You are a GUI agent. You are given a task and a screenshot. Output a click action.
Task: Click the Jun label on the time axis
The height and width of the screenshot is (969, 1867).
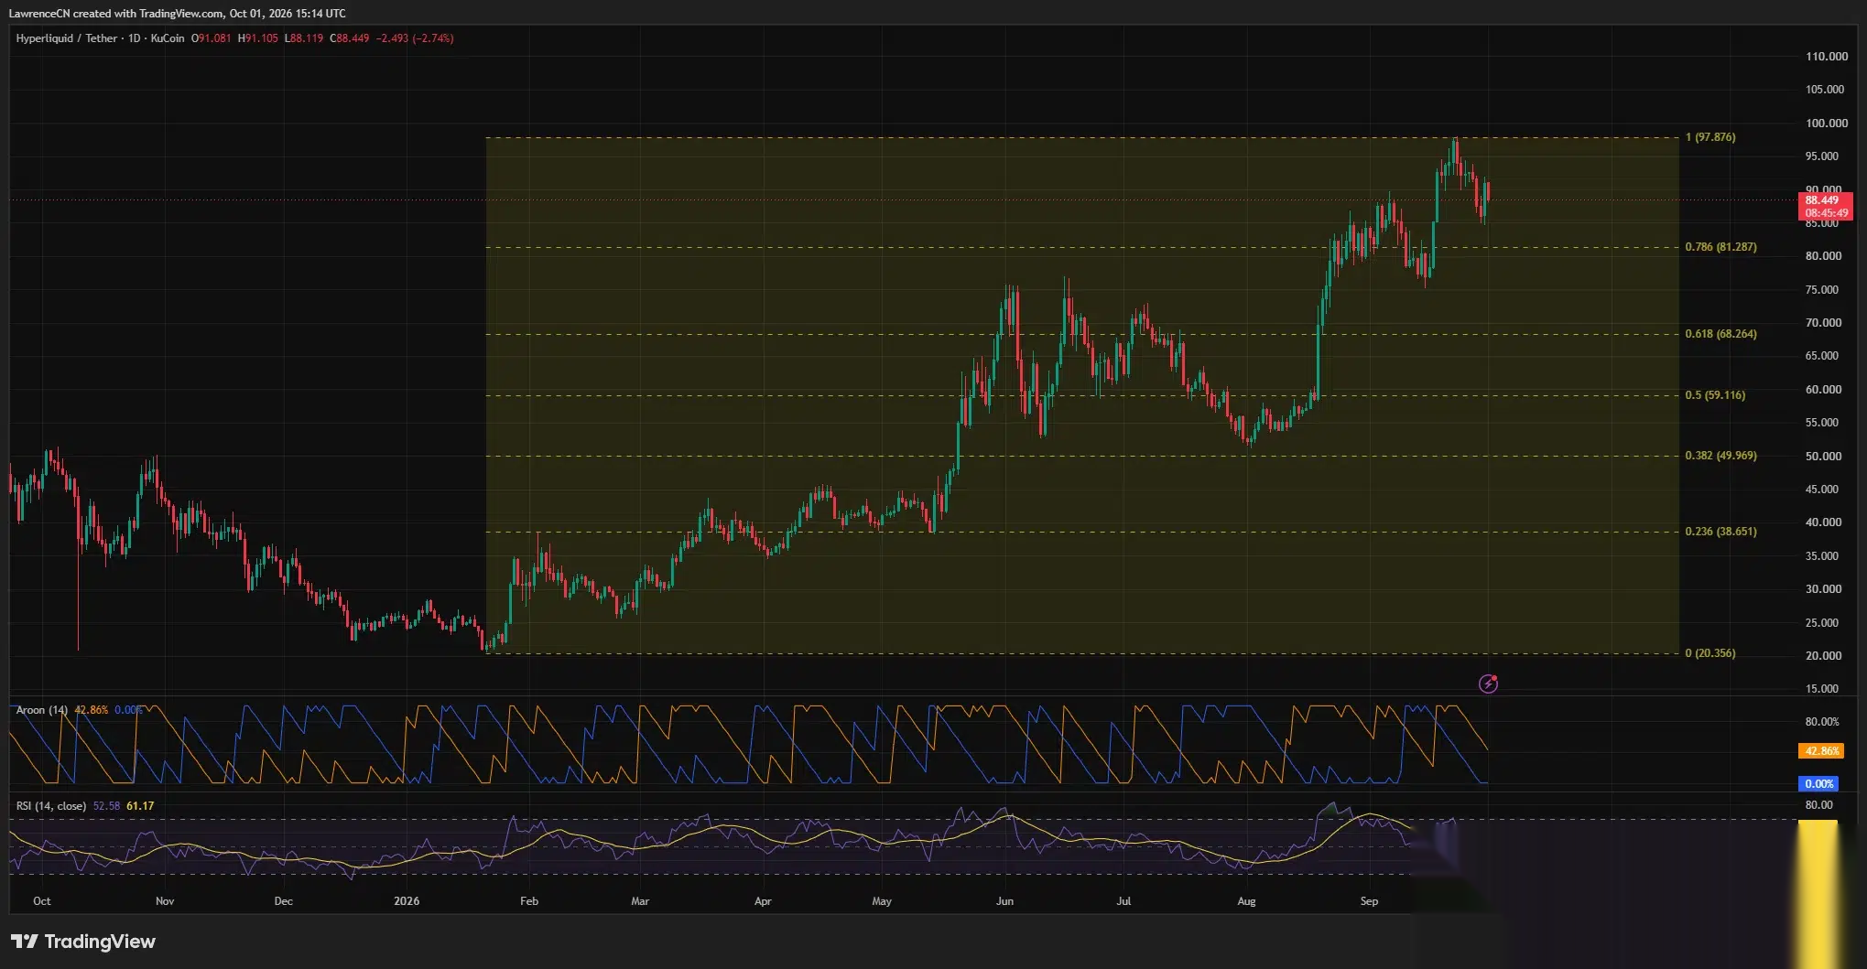[1004, 901]
